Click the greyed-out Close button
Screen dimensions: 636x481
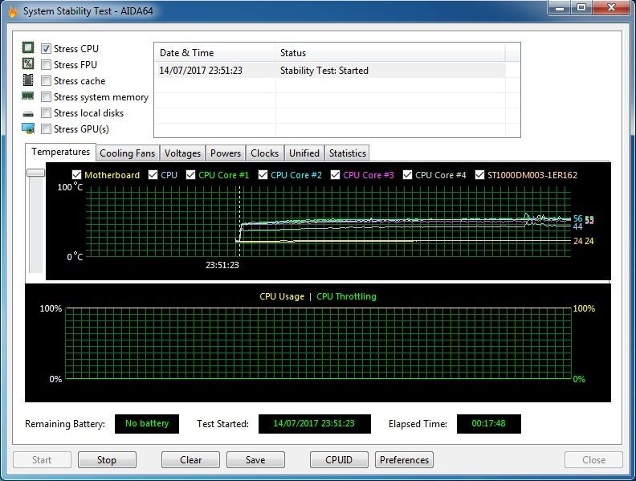[x=593, y=460]
